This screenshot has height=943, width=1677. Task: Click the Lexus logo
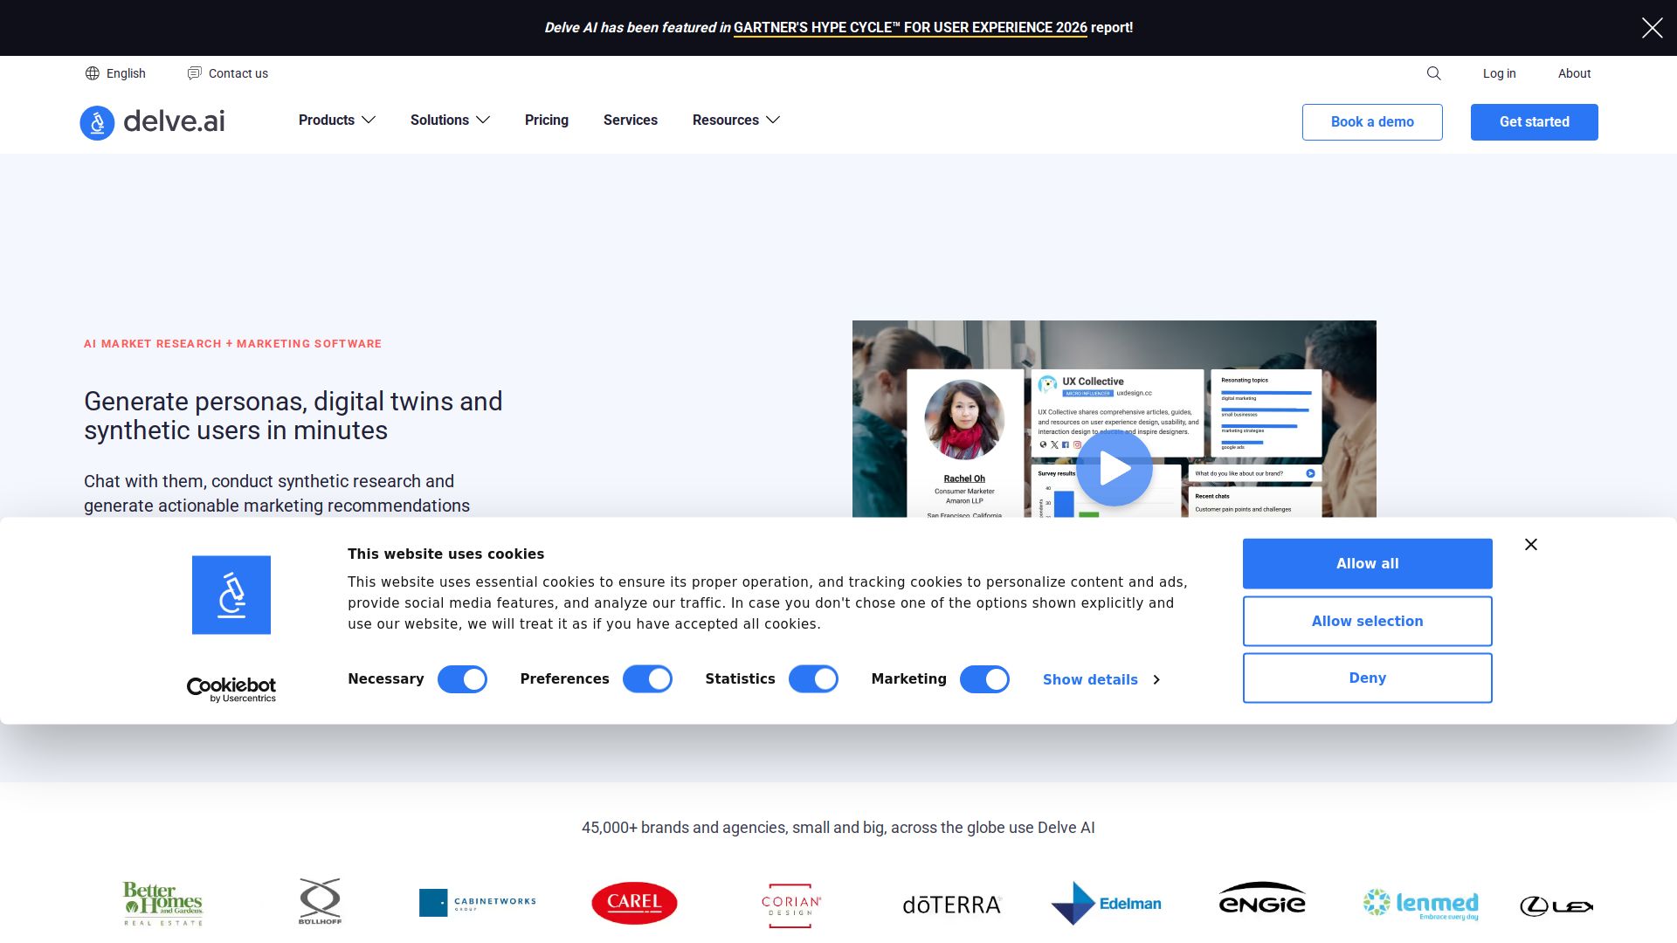point(1556,906)
